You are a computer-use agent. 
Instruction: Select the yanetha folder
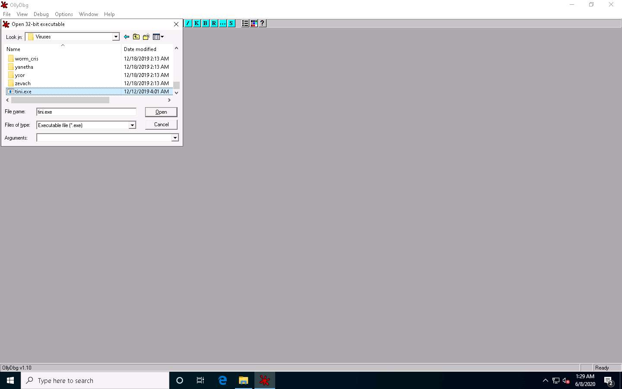[24, 67]
